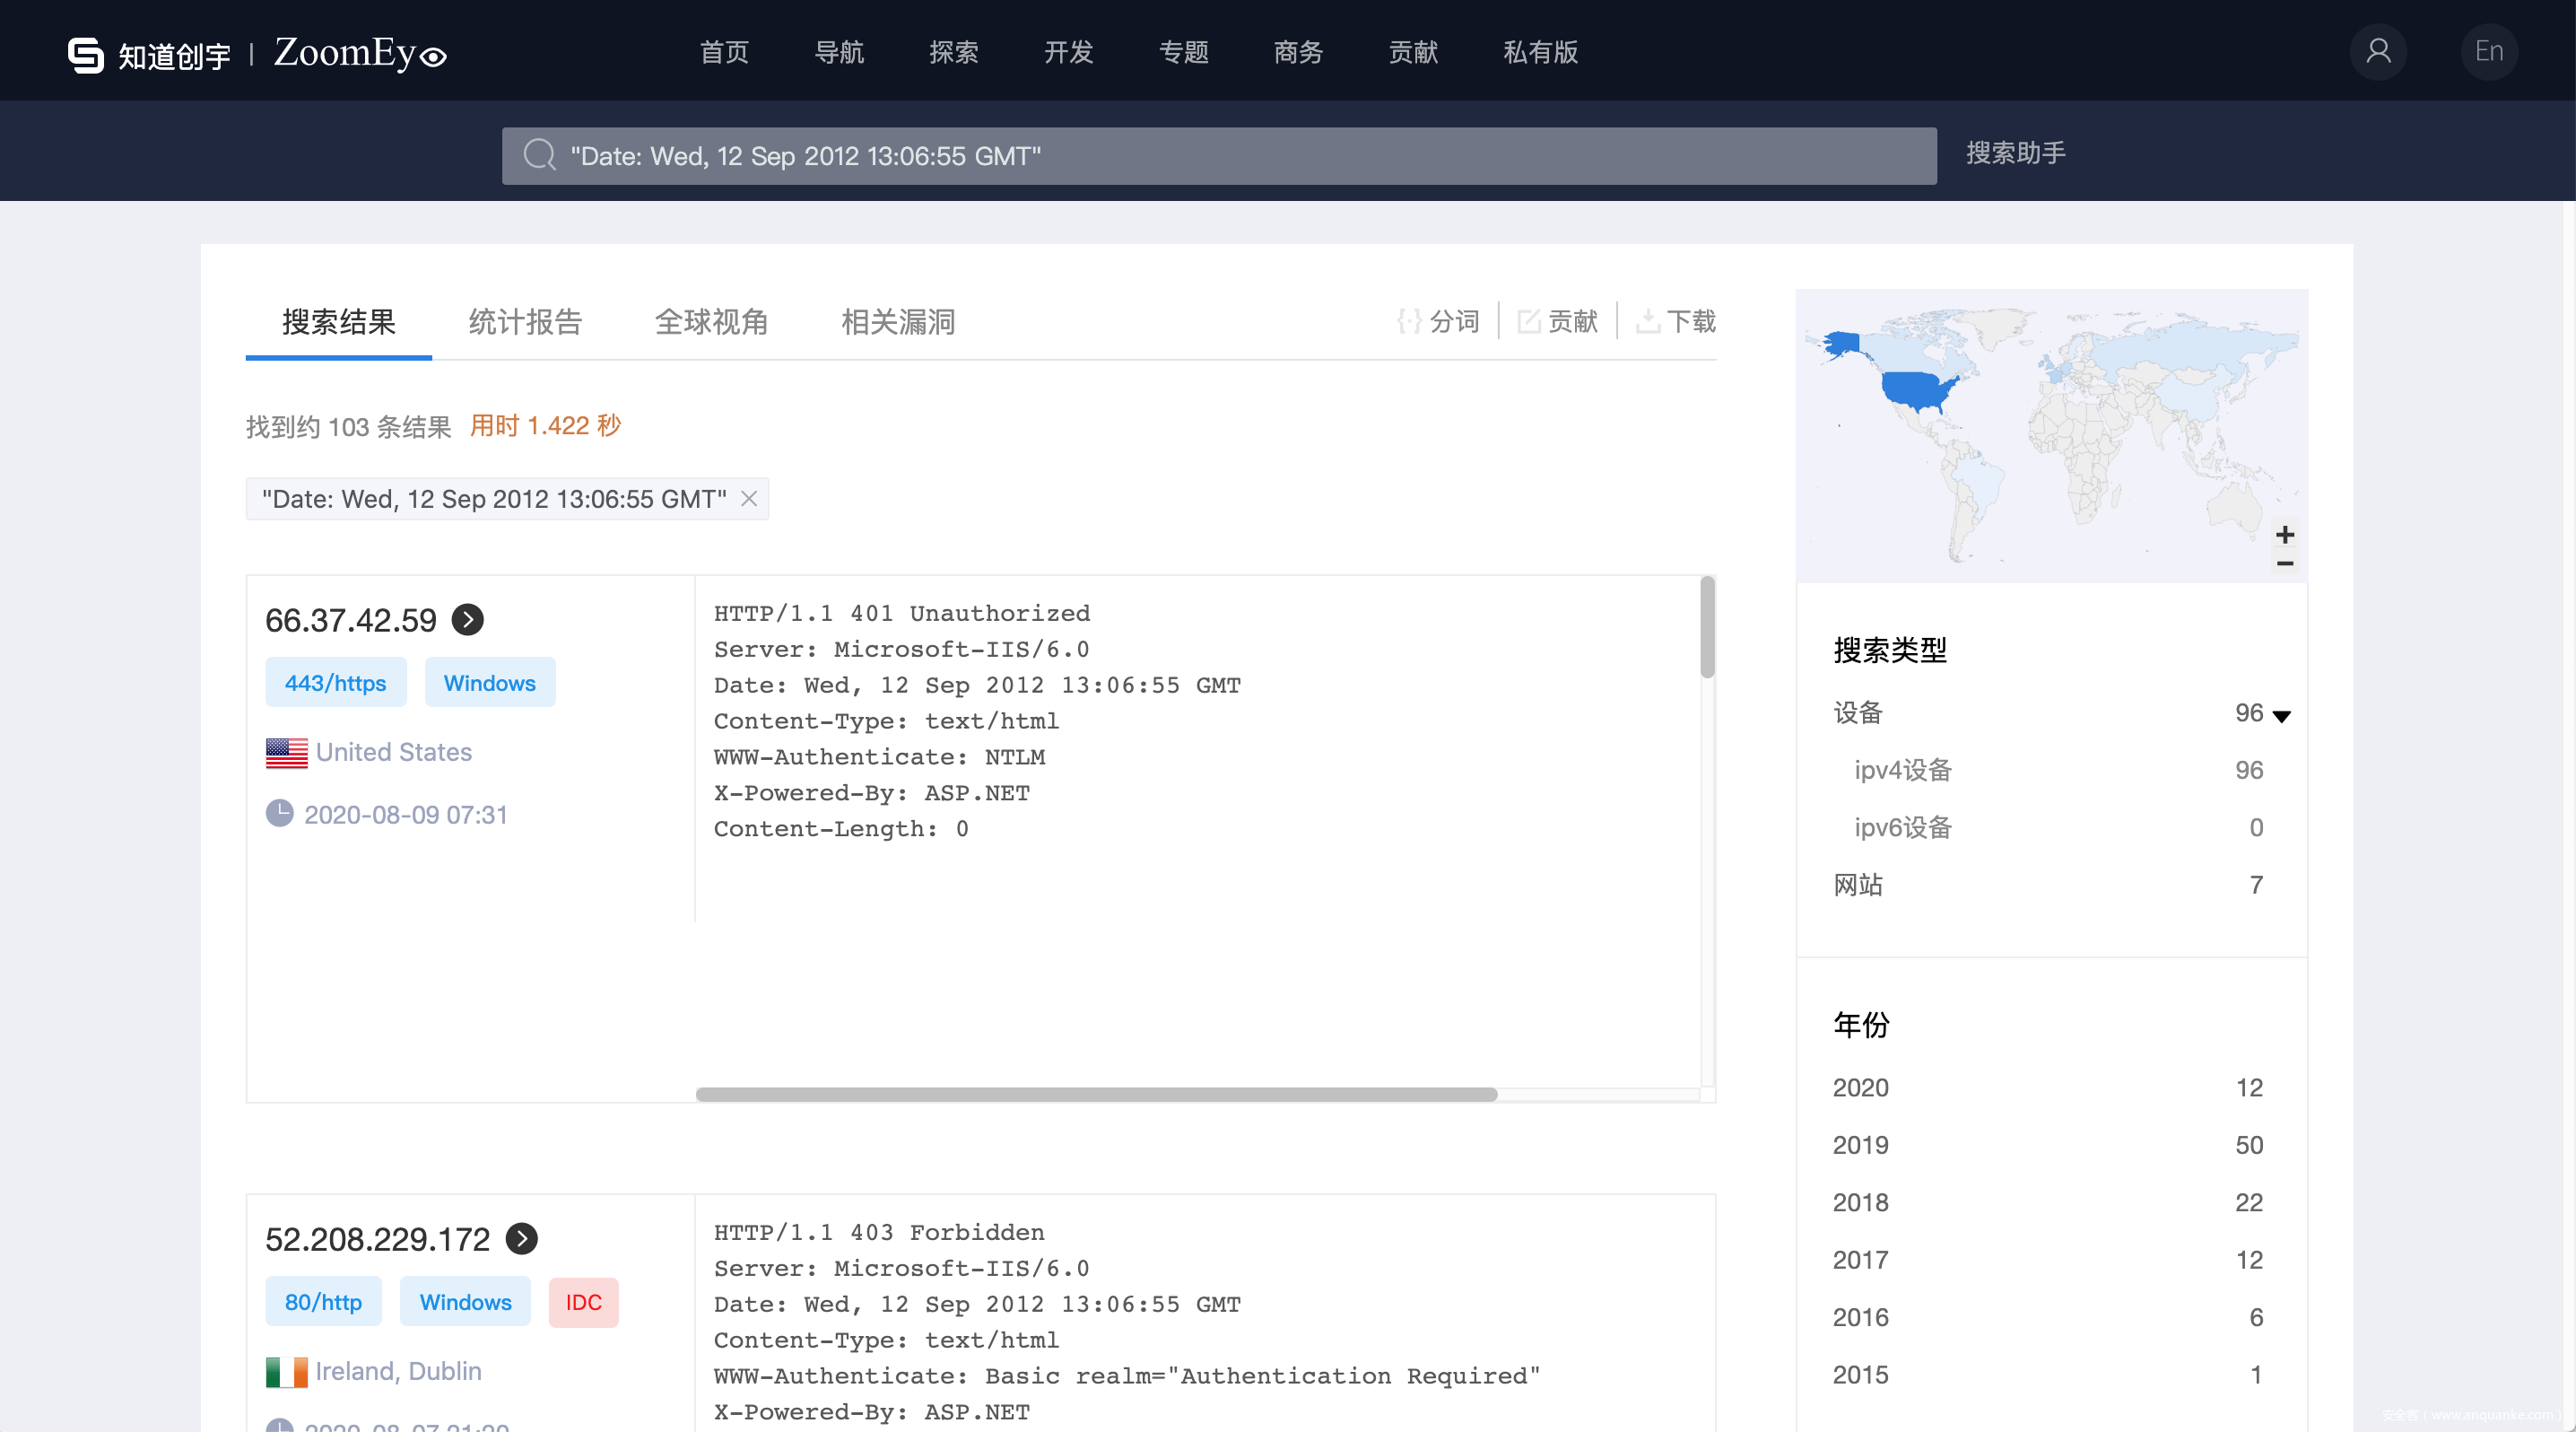The height and width of the screenshot is (1432, 2576).
Task: Zoom in the world map
Action: click(2285, 535)
